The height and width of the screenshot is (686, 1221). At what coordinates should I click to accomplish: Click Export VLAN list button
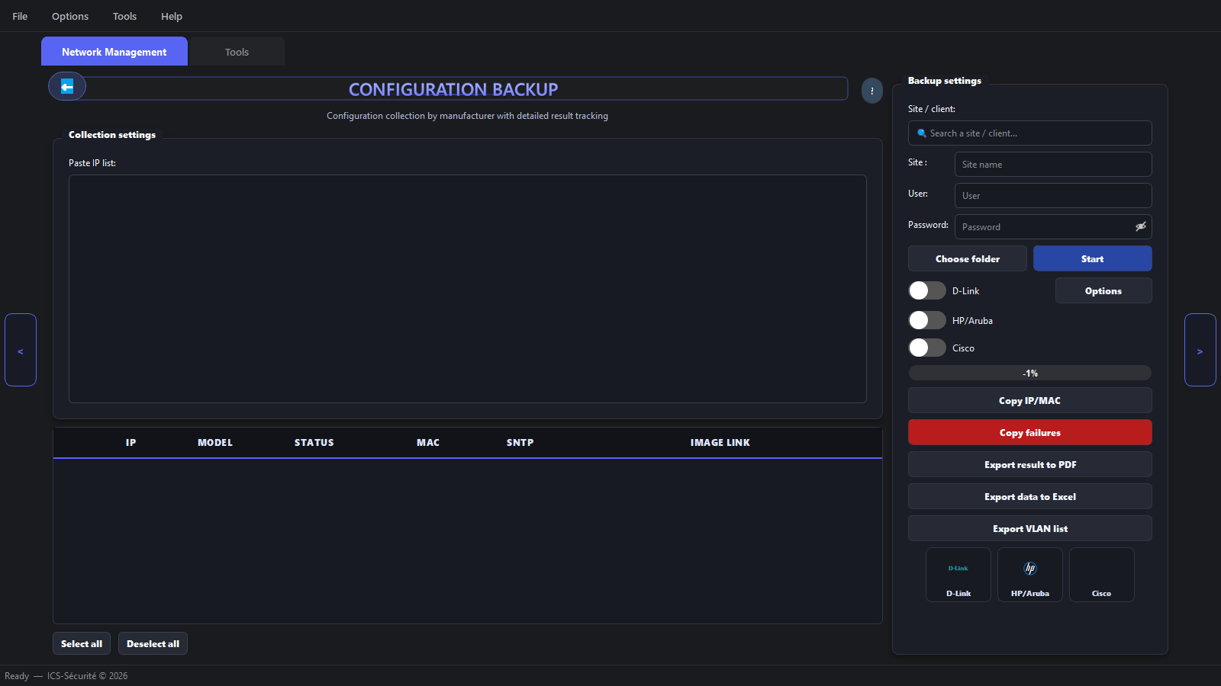[1030, 528]
